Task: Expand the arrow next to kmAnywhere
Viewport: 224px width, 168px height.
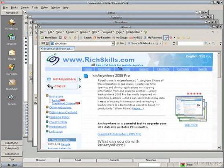Action: click(x=80, y=79)
